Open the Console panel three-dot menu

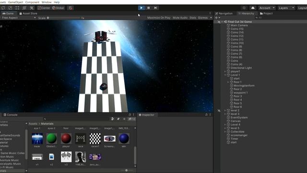[134, 115]
